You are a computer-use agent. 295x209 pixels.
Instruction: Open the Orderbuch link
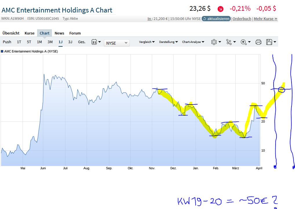[241, 18]
